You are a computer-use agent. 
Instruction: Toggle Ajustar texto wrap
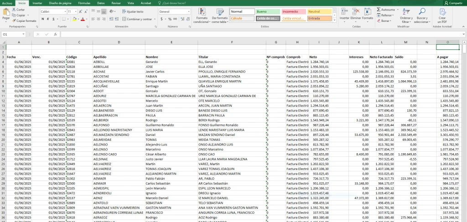click(x=133, y=11)
